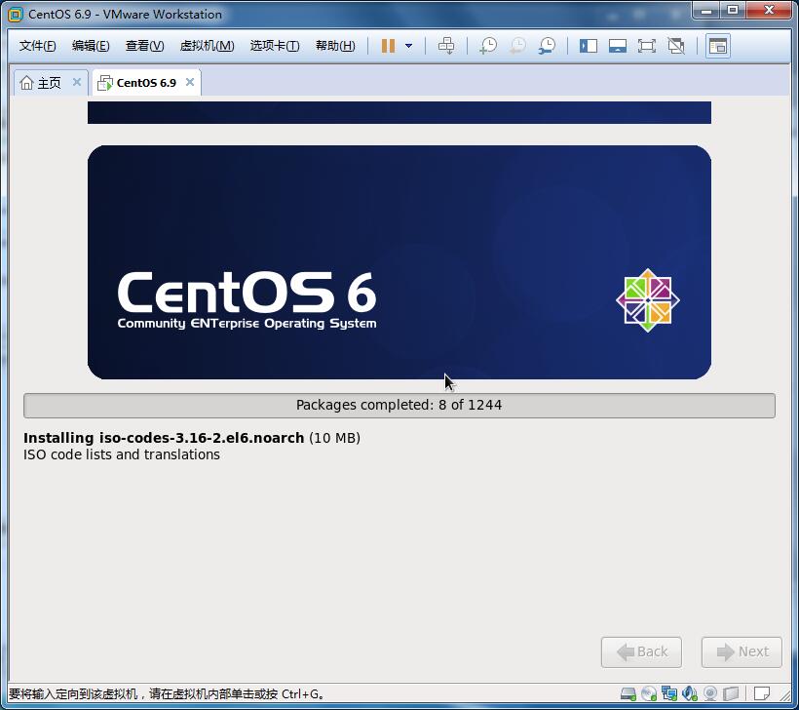Open the 帮助(H) menu

(335, 46)
